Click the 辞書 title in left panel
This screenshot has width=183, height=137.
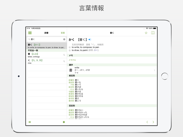click(46, 33)
